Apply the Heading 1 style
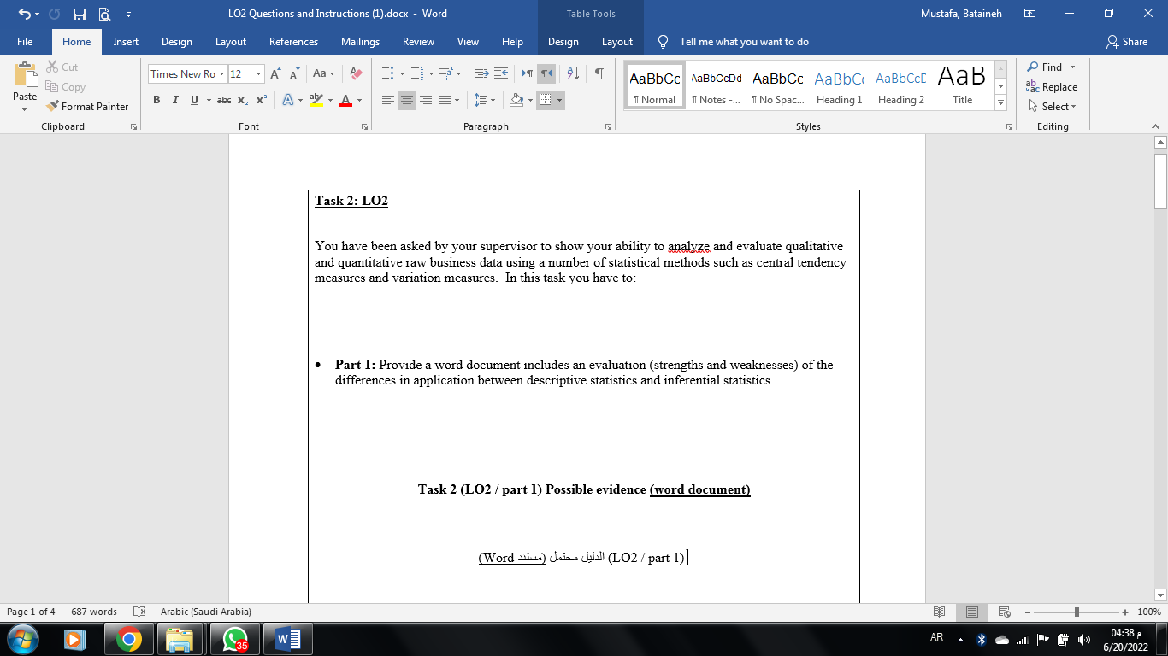1168x656 pixels. pyautogui.click(x=839, y=85)
